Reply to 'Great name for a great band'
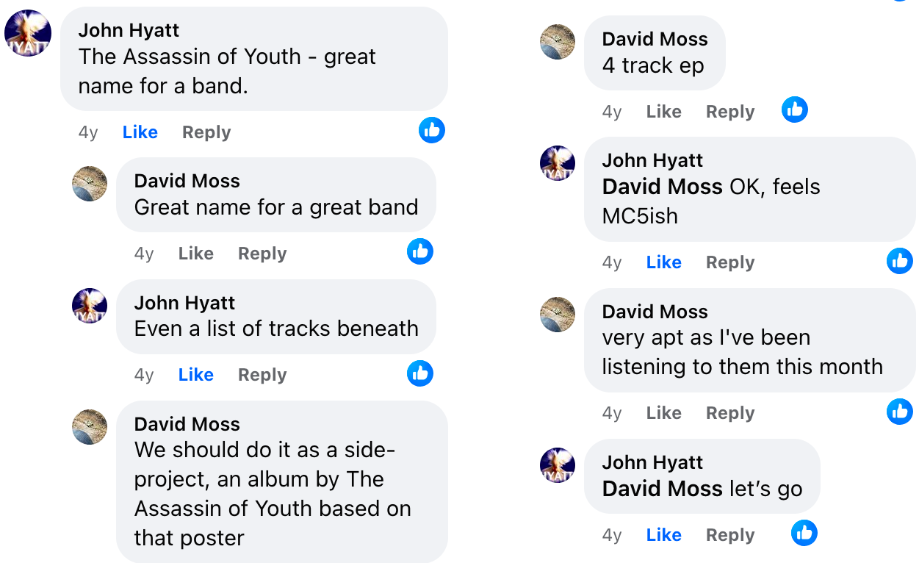919x563 pixels. [262, 254]
